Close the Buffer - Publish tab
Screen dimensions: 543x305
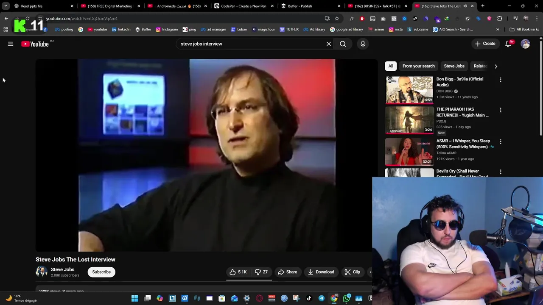click(x=339, y=6)
